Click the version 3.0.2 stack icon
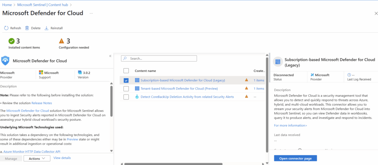This screenshot has height=165, width=378. click(80, 73)
